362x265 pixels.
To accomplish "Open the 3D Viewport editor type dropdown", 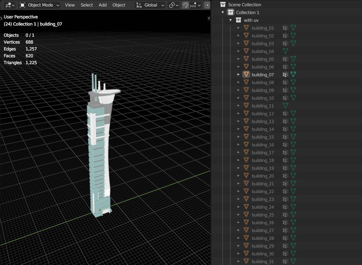I will point(10,5).
